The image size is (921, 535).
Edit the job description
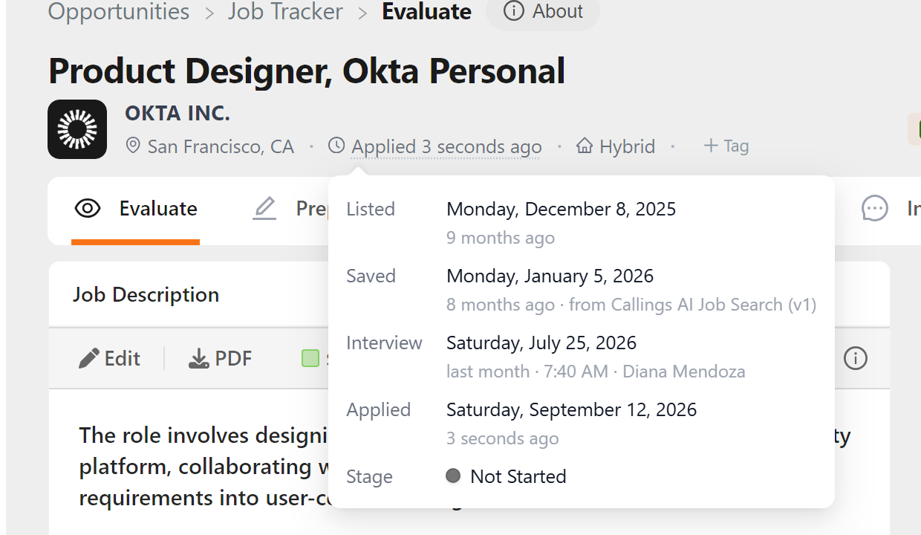tap(110, 359)
